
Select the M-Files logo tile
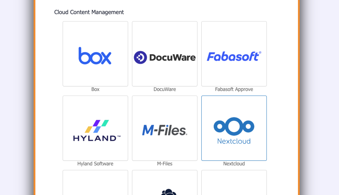[x=165, y=128]
